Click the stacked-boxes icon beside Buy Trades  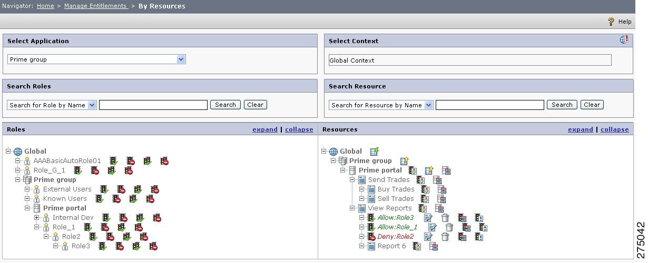coord(442,189)
